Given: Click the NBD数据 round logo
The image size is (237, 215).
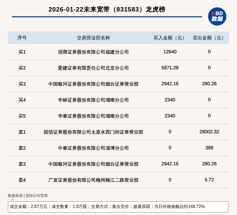Looking at the screenshot, I should [x=217, y=16].
